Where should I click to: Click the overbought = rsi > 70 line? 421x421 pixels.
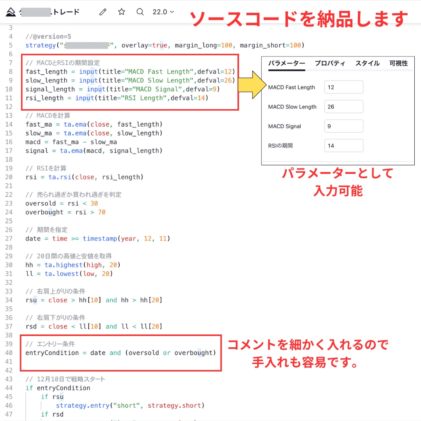[65, 212]
